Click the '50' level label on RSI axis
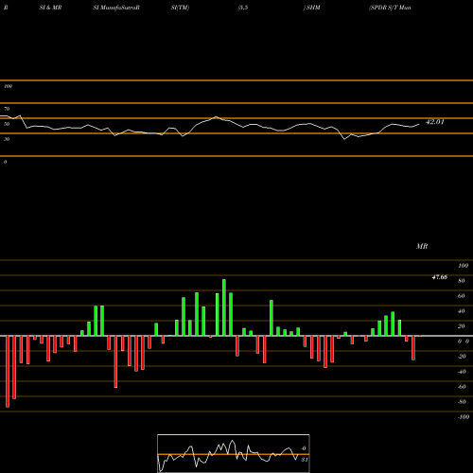The height and width of the screenshot is (473, 473). (7, 124)
